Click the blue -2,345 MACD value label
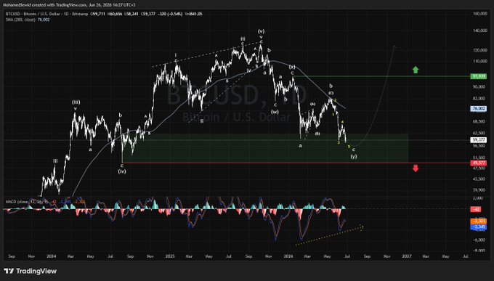The width and height of the screenshot is (494, 281). click(x=479, y=227)
